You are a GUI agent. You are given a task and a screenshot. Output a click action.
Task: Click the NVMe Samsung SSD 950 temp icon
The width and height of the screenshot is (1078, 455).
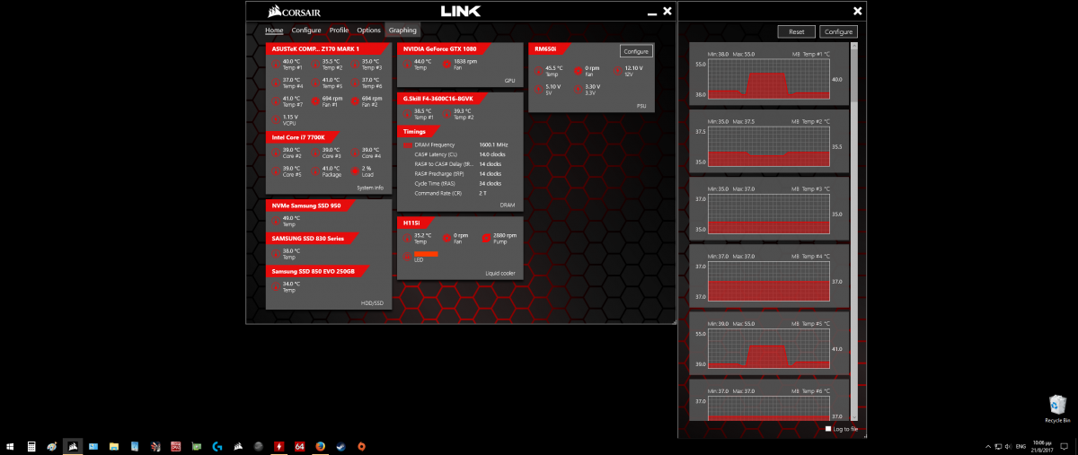[274, 220]
